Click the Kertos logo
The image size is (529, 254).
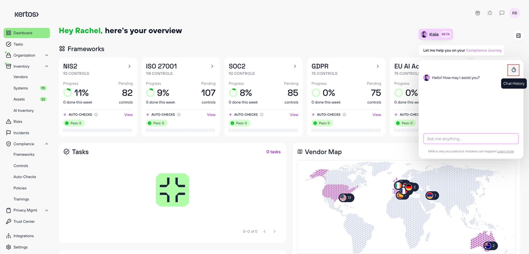click(26, 14)
